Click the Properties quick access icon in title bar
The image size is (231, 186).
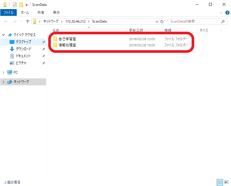pyautogui.click(x=15, y=5)
